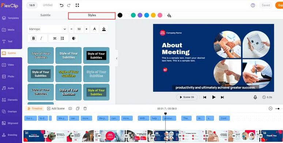Toggle the Timeline view button
The height and width of the screenshot is (143, 283).
pos(35,108)
